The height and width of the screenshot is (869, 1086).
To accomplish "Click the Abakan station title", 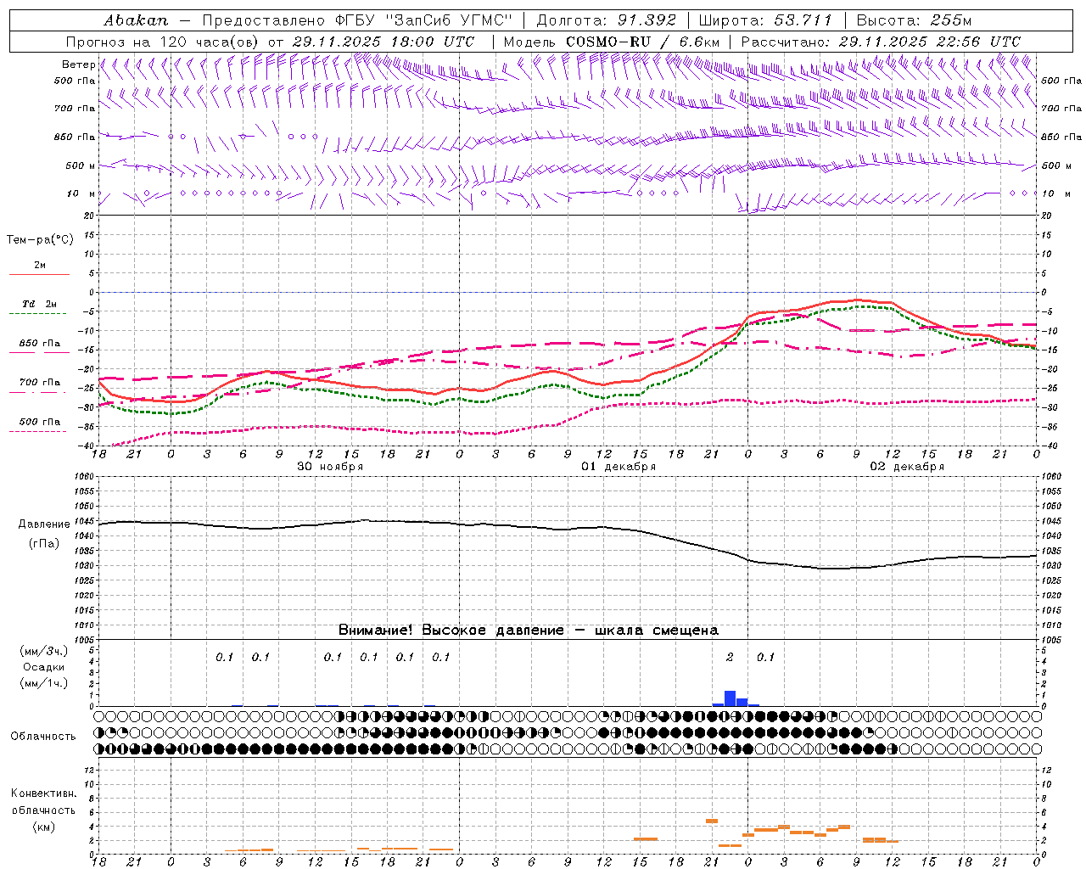I will 136,20.
